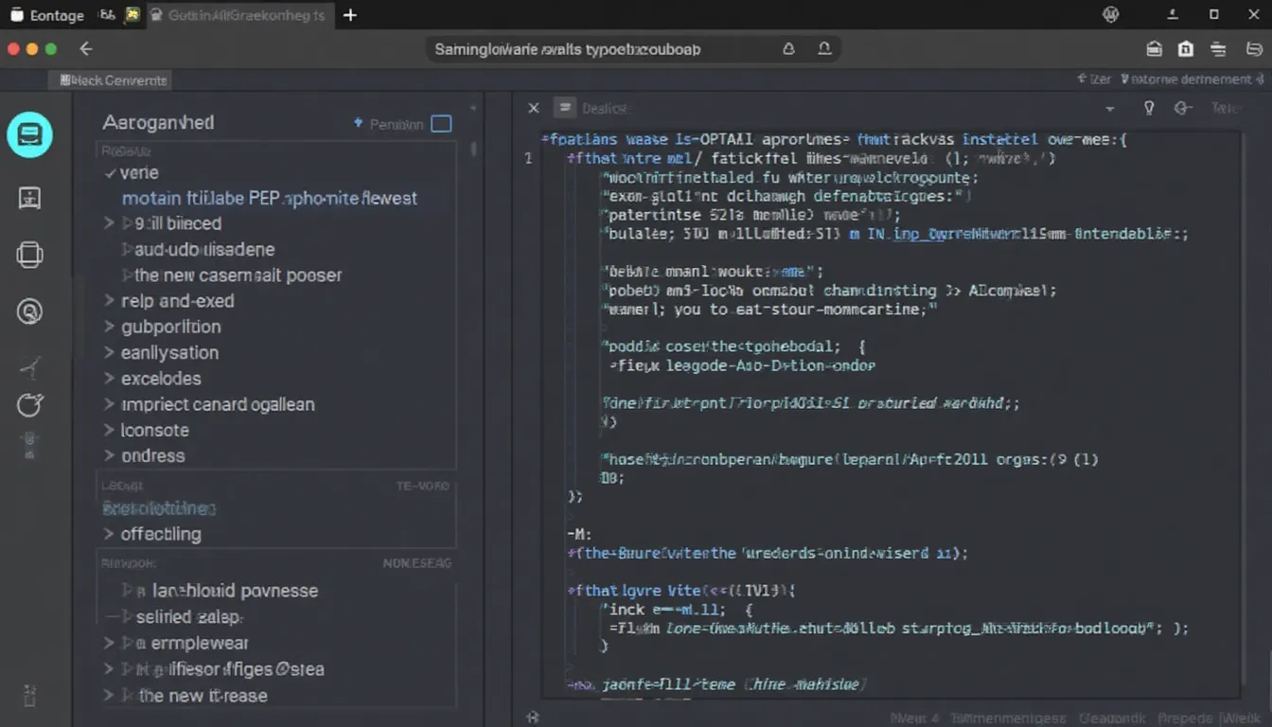1272x727 pixels.
Task: Select the 'Black Convercite' tab
Action: pos(114,80)
